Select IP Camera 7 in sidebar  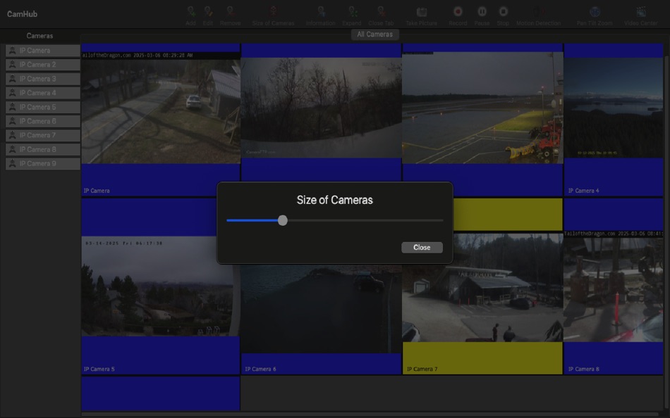point(43,135)
